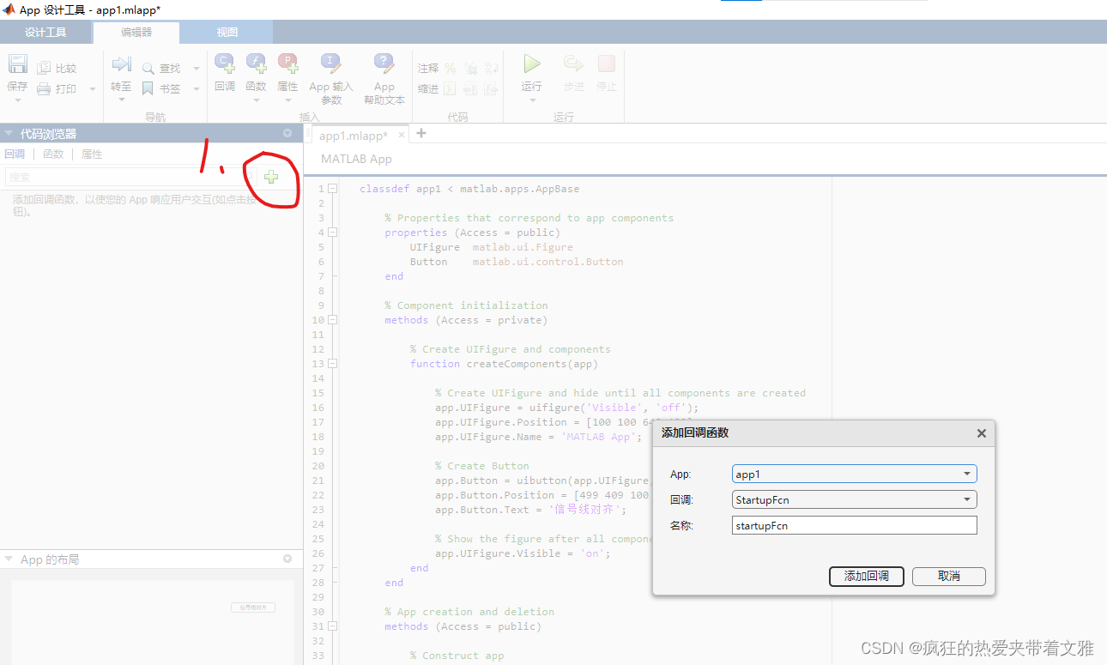
Task: Expand the 保存 dropdown arrow
Action: click(x=17, y=100)
